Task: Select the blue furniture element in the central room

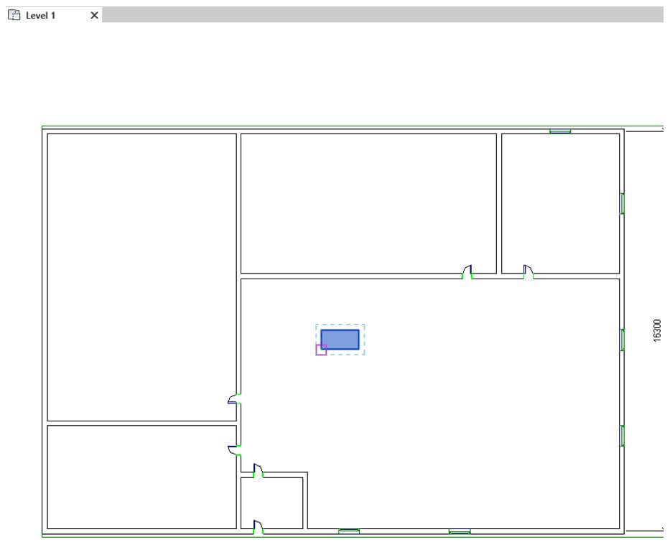Action: pos(340,339)
